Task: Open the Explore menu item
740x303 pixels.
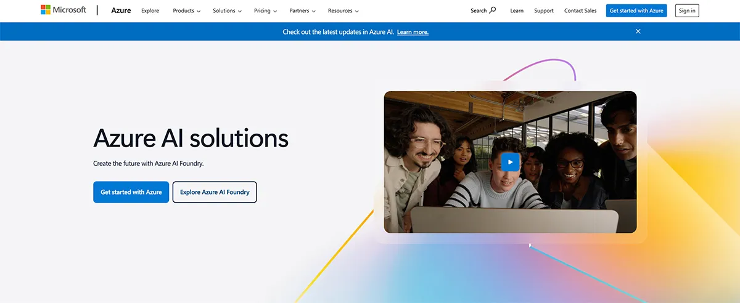Action: 150,10
